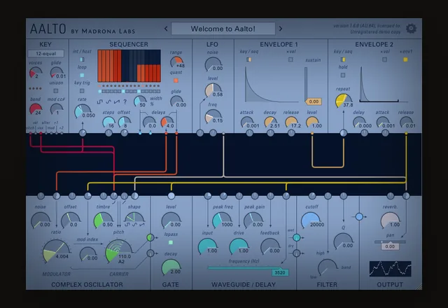Click the sequencer steps knob showing 16
Screen dimensions: 448x308
[108, 122]
